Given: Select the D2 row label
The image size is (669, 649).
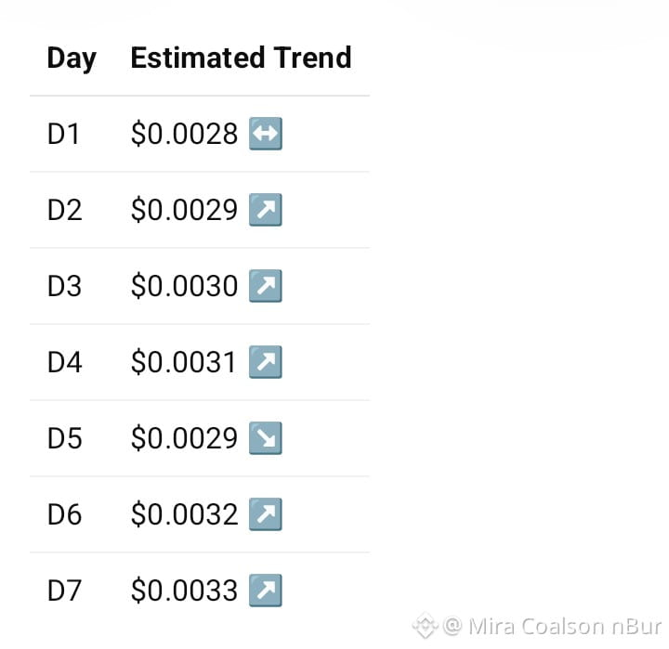Looking at the screenshot, I should click(x=64, y=210).
